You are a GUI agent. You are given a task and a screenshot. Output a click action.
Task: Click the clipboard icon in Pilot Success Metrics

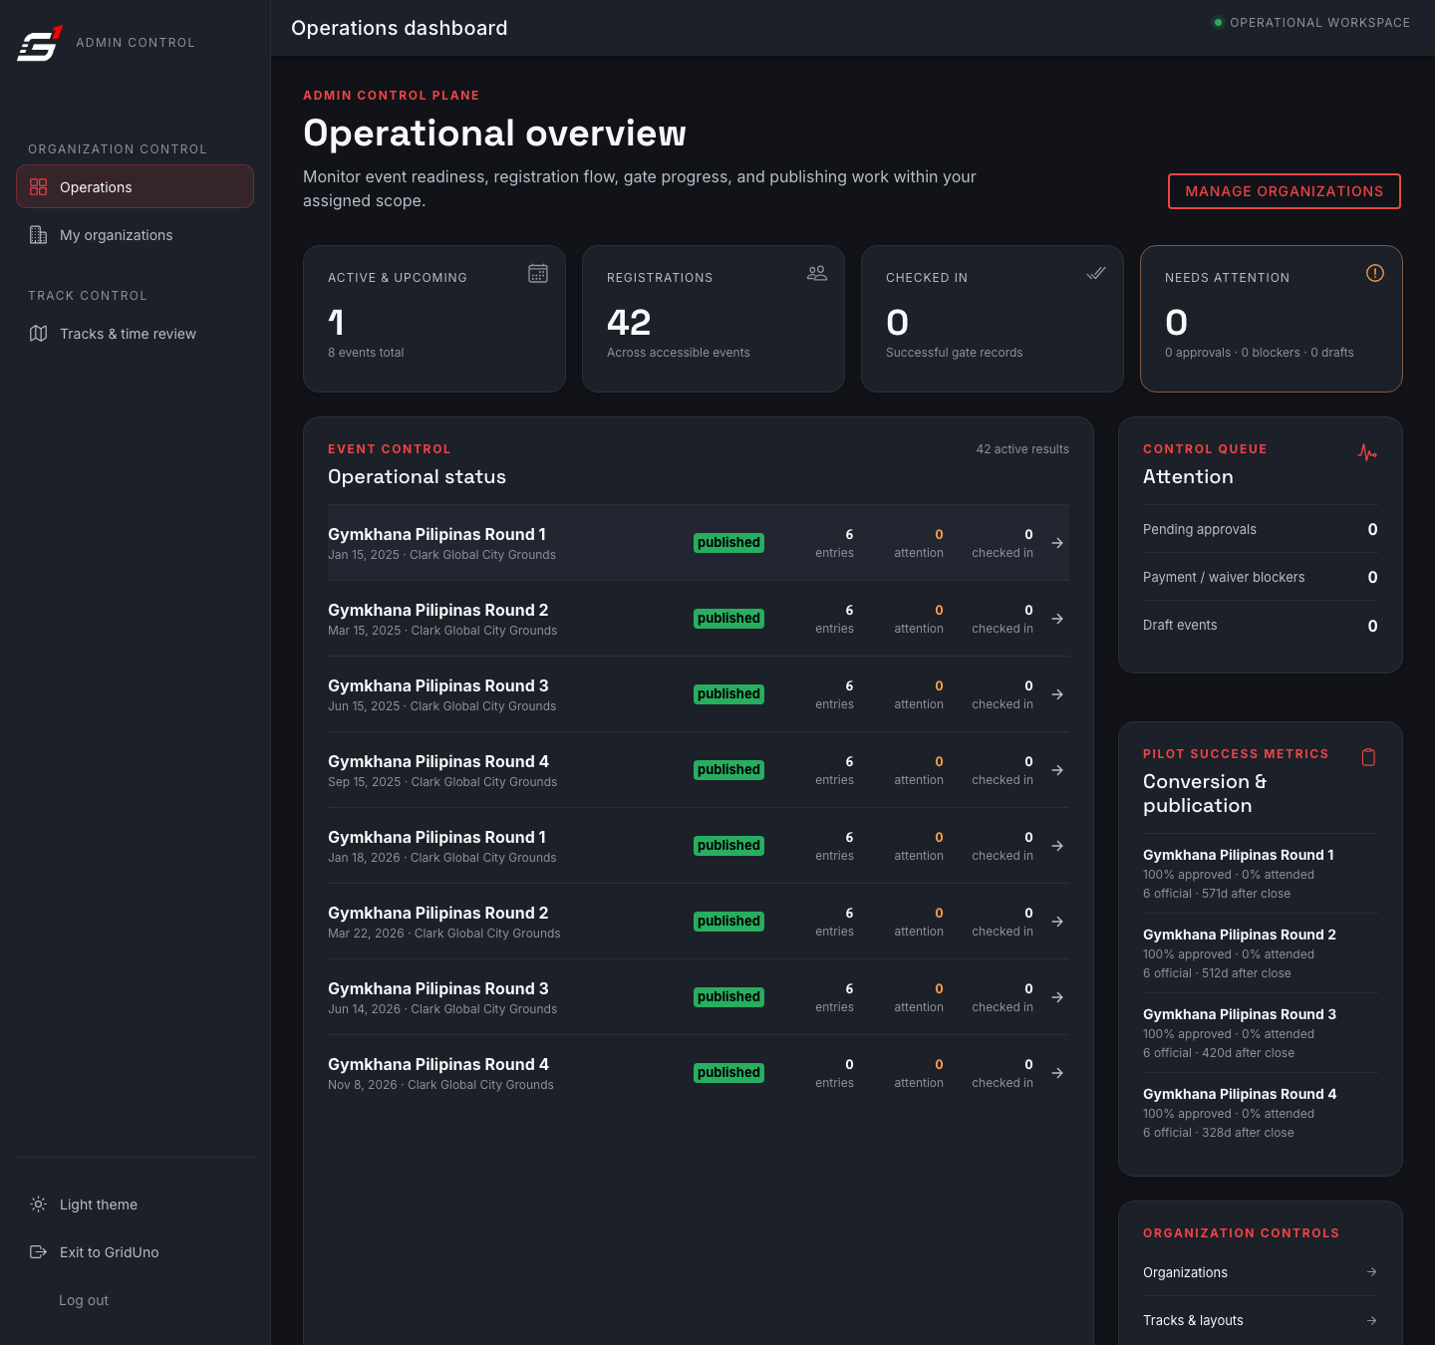pos(1368,757)
